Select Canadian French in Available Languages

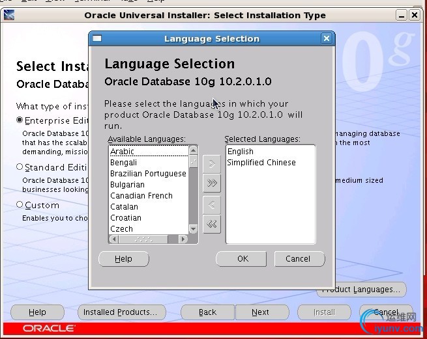[149, 196]
